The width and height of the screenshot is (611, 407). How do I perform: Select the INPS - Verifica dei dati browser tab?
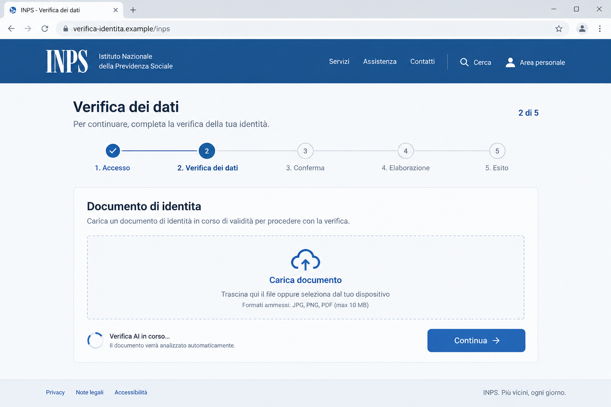(64, 10)
